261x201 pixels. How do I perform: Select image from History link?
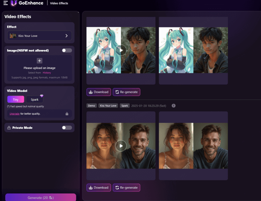(x=47, y=73)
